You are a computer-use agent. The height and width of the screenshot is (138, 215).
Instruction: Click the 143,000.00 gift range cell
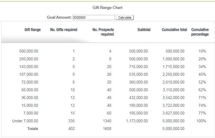[x=29, y=67]
